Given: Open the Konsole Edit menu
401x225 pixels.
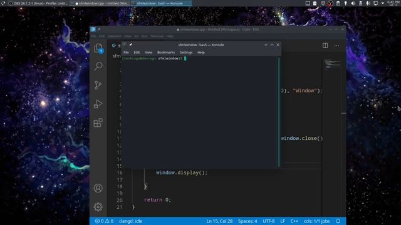Looking at the screenshot, I should [x=137, y=52].
